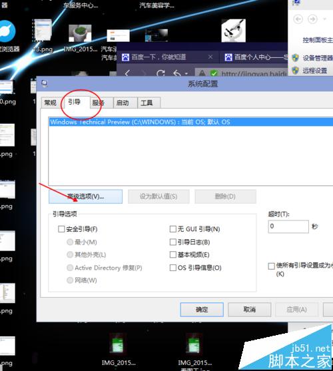Close the 百度一下 browser tab

point(210,57)
